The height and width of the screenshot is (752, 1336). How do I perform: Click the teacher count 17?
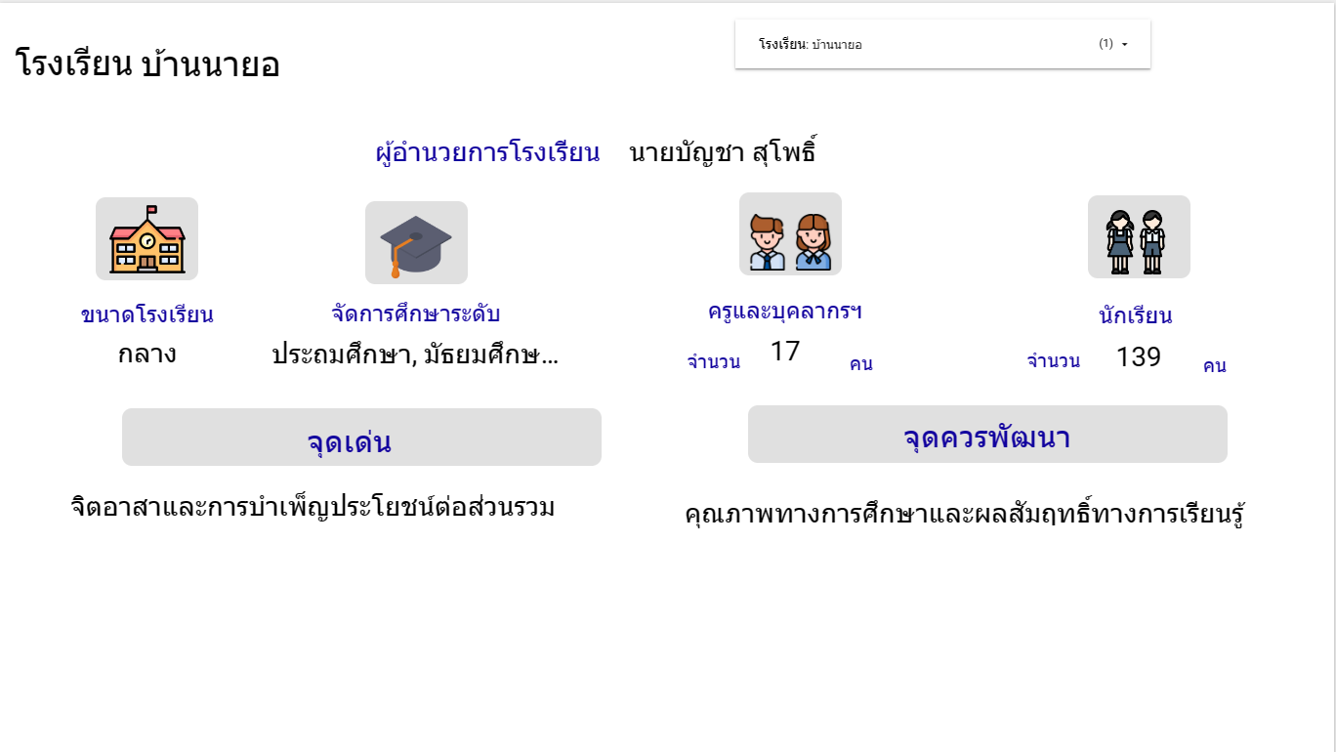[x=785, y=352]
